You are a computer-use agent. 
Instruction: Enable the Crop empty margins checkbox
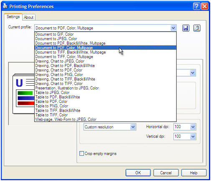81,153
